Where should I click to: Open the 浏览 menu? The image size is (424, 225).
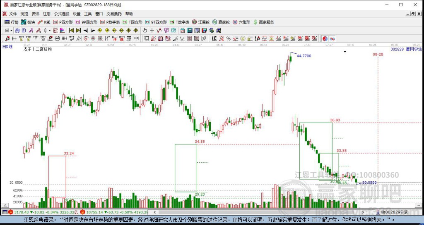(24, 14)
